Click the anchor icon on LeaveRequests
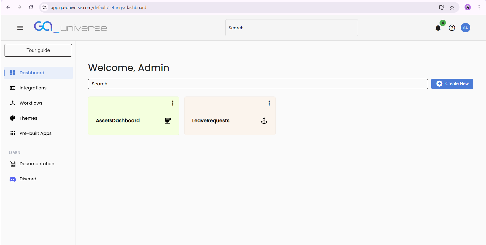The width and height of the screenshot is (486, 245). coord(264,121)
